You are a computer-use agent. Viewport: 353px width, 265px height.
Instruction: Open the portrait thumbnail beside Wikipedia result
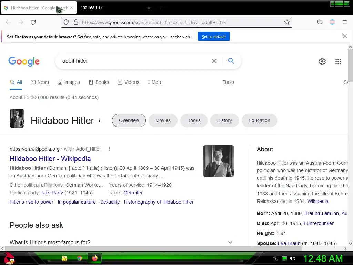point(218,161)
